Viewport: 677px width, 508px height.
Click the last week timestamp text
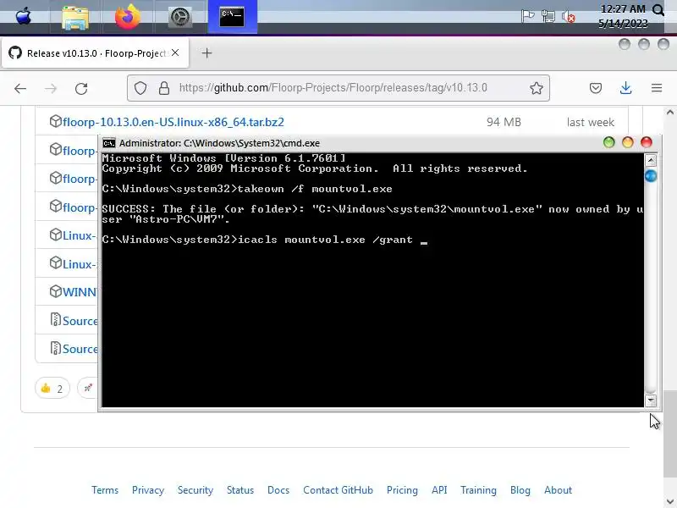click(x=590, y=122)
